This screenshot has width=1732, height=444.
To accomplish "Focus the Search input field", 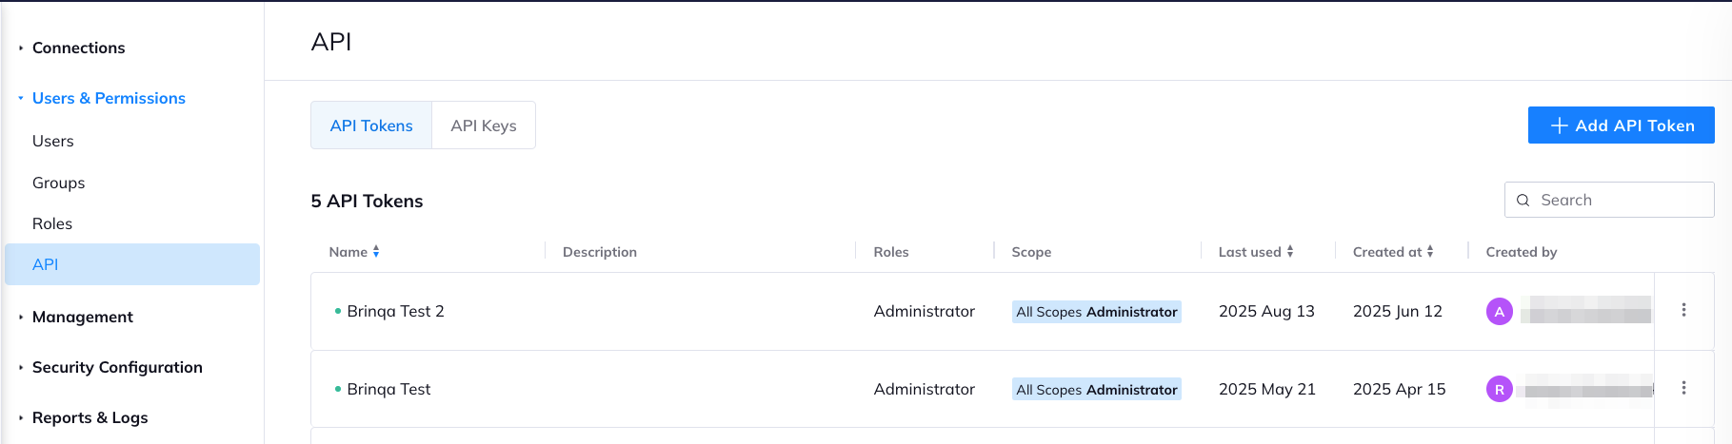I will 1609,200.
